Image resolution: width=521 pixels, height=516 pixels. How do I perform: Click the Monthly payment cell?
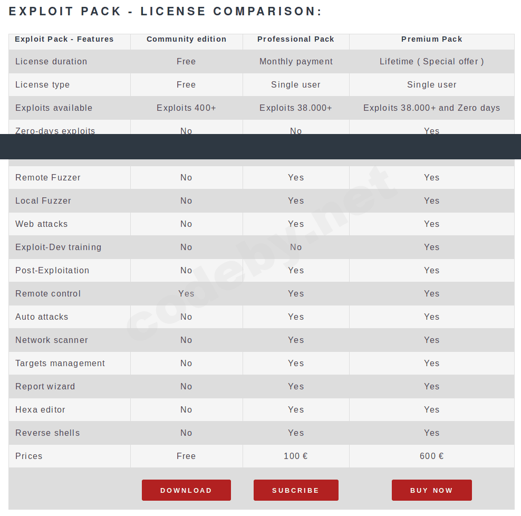(x=296, y=62)
